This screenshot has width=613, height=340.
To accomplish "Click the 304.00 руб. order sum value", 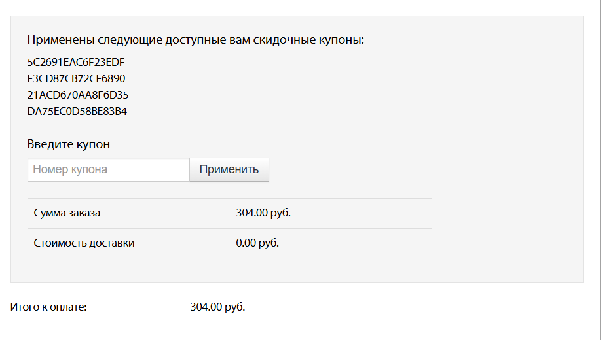I will pos(263,213).
